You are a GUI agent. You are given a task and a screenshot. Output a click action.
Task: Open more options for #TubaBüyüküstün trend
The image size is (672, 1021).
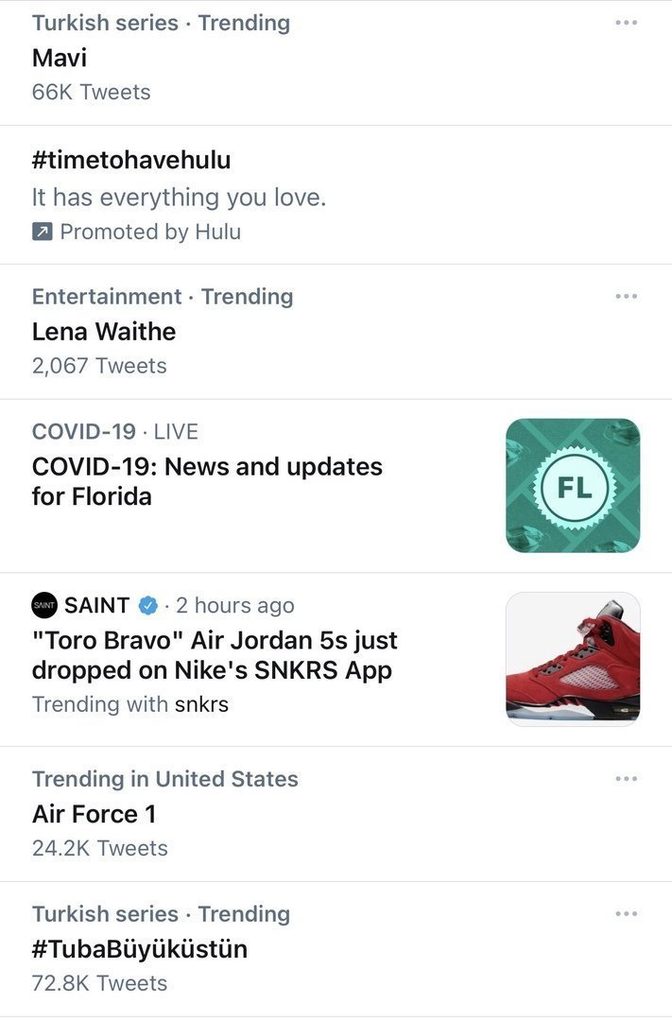click(x=626, y=914)
